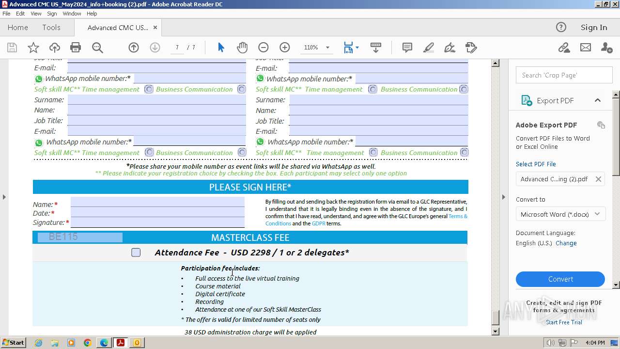The height and width of the screenshot is (349, 620).
Task: Open Find text magnifier tool
Action: coord(97,48)
